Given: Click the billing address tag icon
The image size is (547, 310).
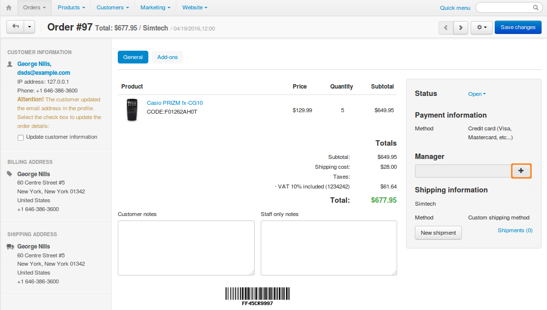Looking at the screenshot, I should point(10,174).
